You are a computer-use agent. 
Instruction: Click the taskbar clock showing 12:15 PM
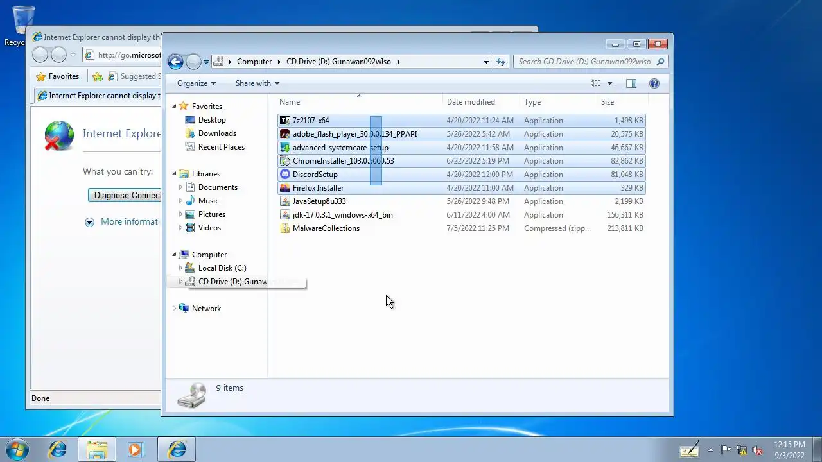click(789, 450)
